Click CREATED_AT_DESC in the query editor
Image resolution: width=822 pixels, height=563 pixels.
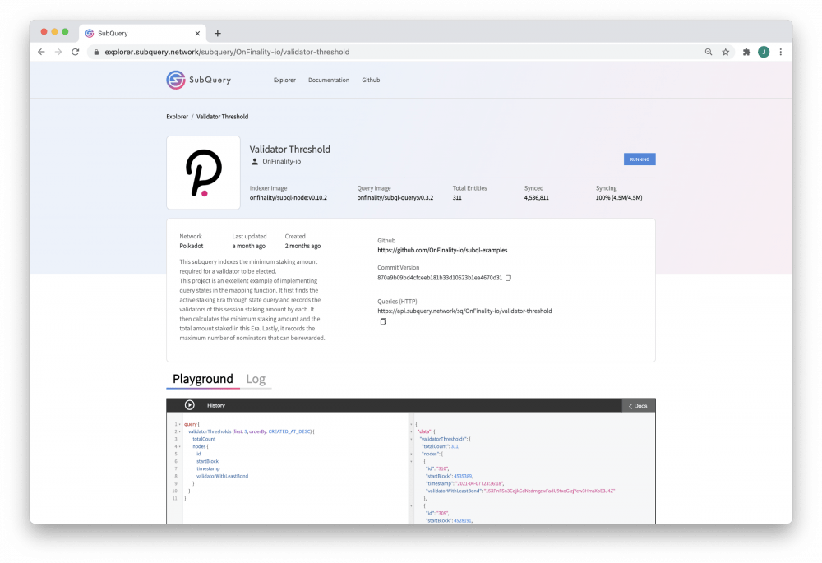pyautogui.click(x=290, y=432)
